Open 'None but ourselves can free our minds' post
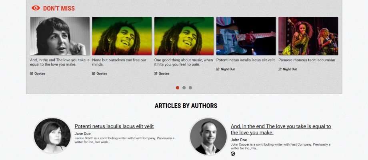The height and width of the screenshot is (160, 368). [119, 62]
